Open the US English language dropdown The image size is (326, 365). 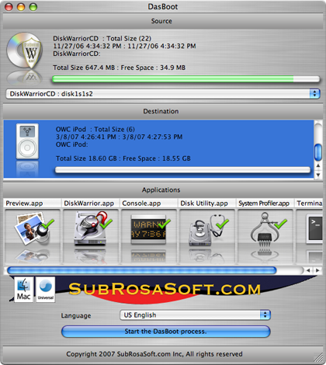[x=195, y=315]
